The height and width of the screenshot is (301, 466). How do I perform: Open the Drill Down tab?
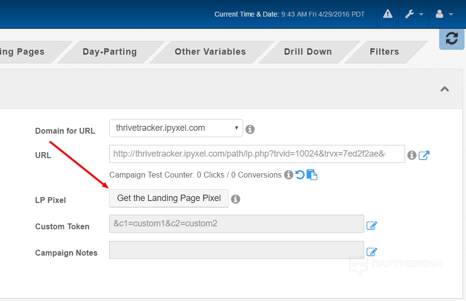[x=308, y=52]
